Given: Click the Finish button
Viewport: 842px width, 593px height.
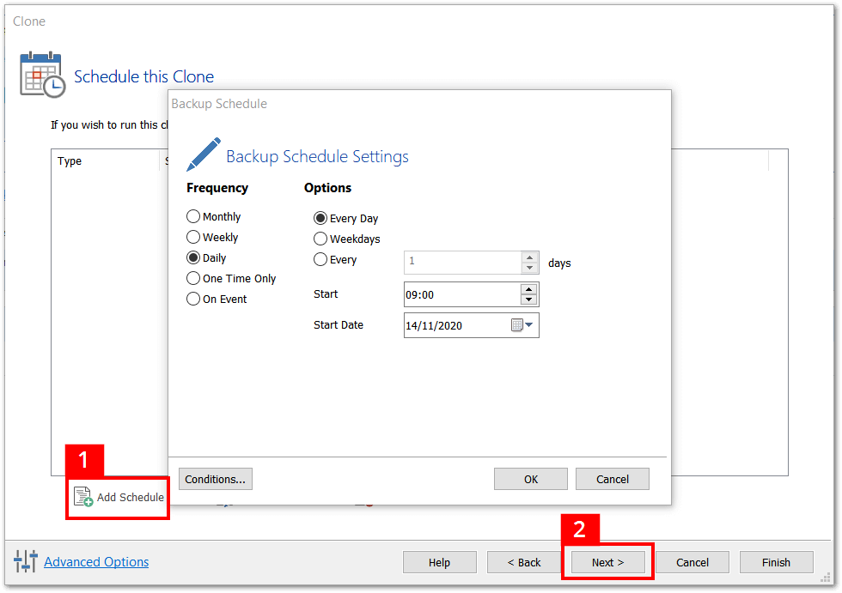Looking at the screenshot, I should tap(776, 562).
